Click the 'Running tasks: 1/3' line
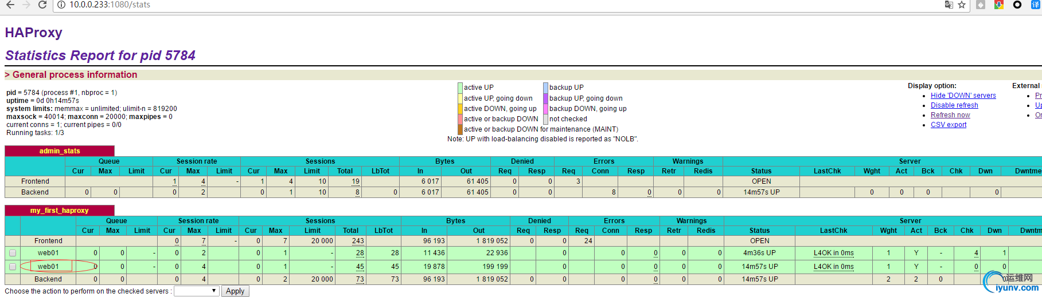This screenshot has height=297, width=1042. click(x=35, y=133)
